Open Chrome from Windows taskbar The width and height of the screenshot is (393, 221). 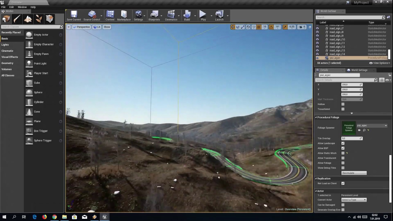(54, 217)
